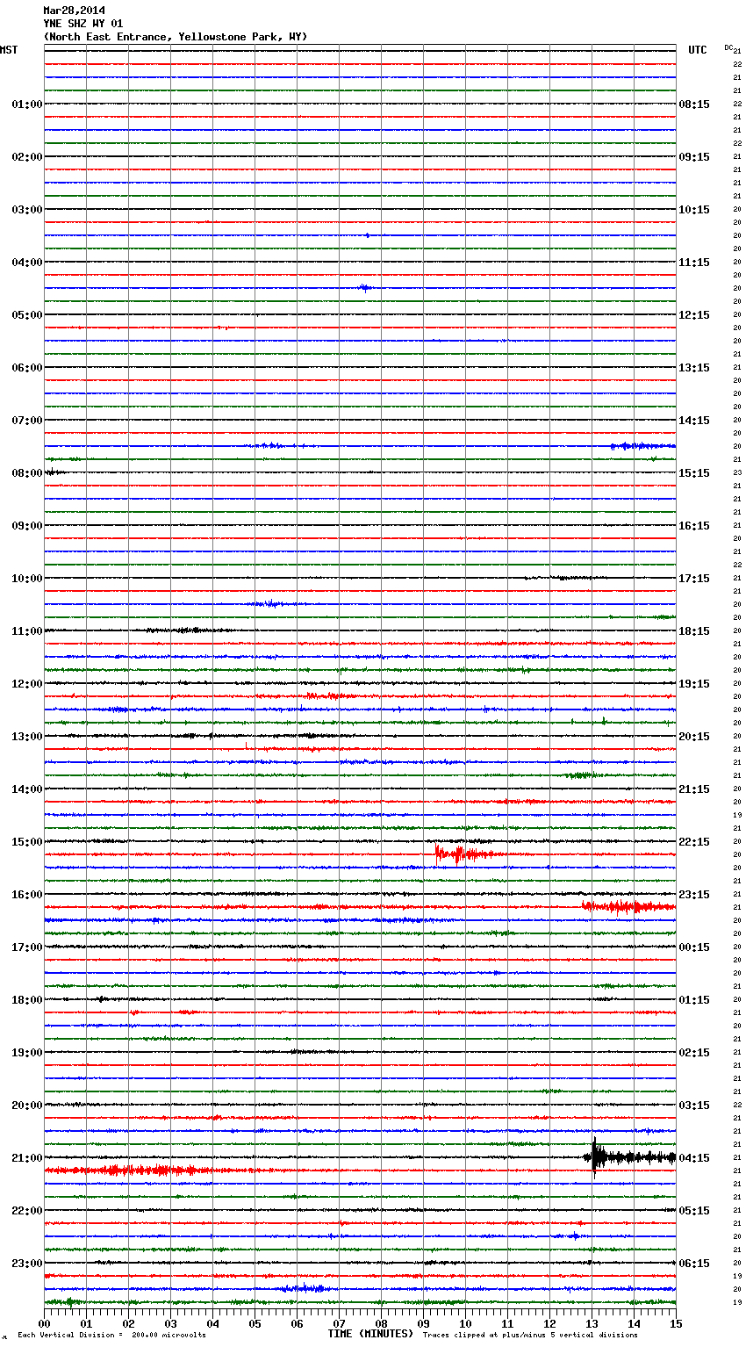Click the 22:15 UTC time label

(x=694, y=842)
